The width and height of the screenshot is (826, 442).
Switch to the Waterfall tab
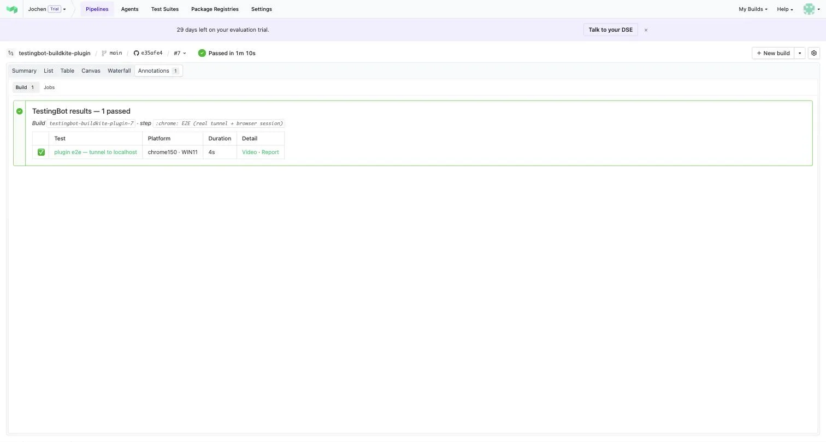[x=119, y=71]
